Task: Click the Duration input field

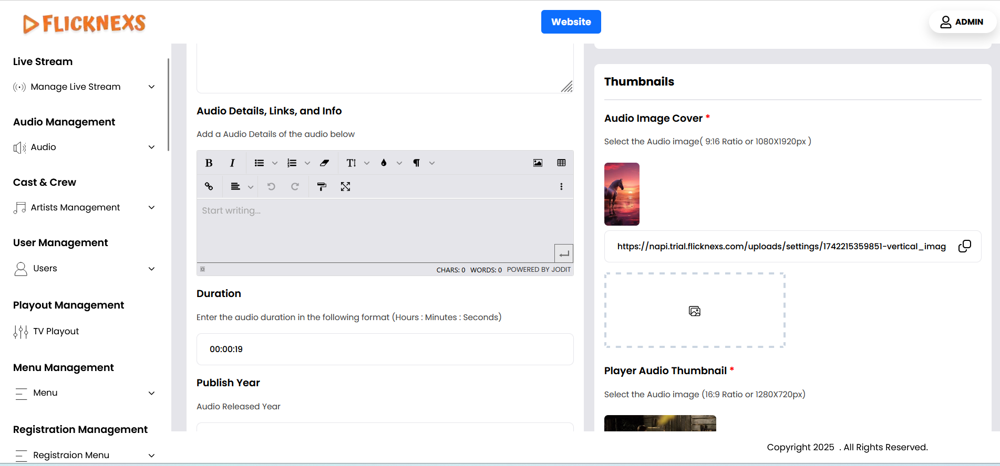Action: coord(385,349)
